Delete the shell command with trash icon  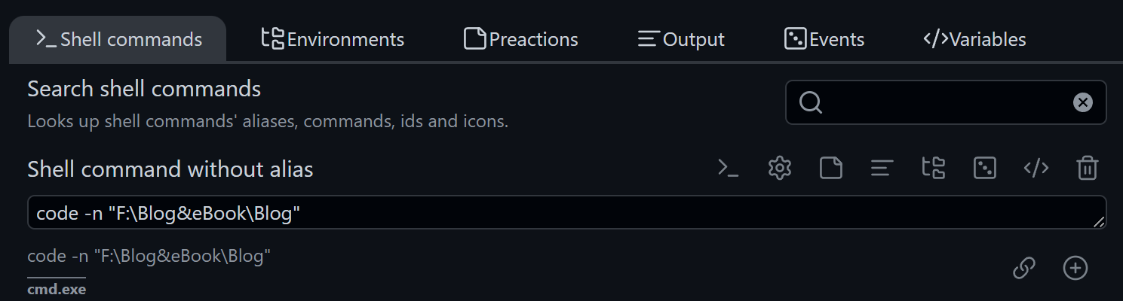point(1087,169)
